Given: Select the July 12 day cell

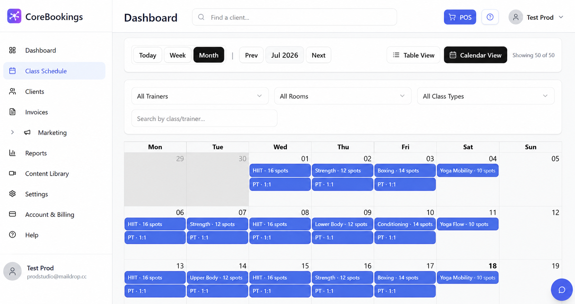Looking at the screenshot, I should pyautogui.click(x=531, y=233).
